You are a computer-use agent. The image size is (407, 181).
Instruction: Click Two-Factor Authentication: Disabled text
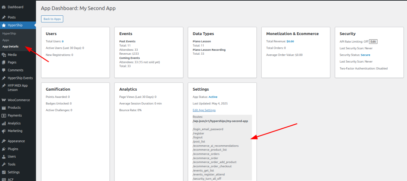[x=364, y=68]
